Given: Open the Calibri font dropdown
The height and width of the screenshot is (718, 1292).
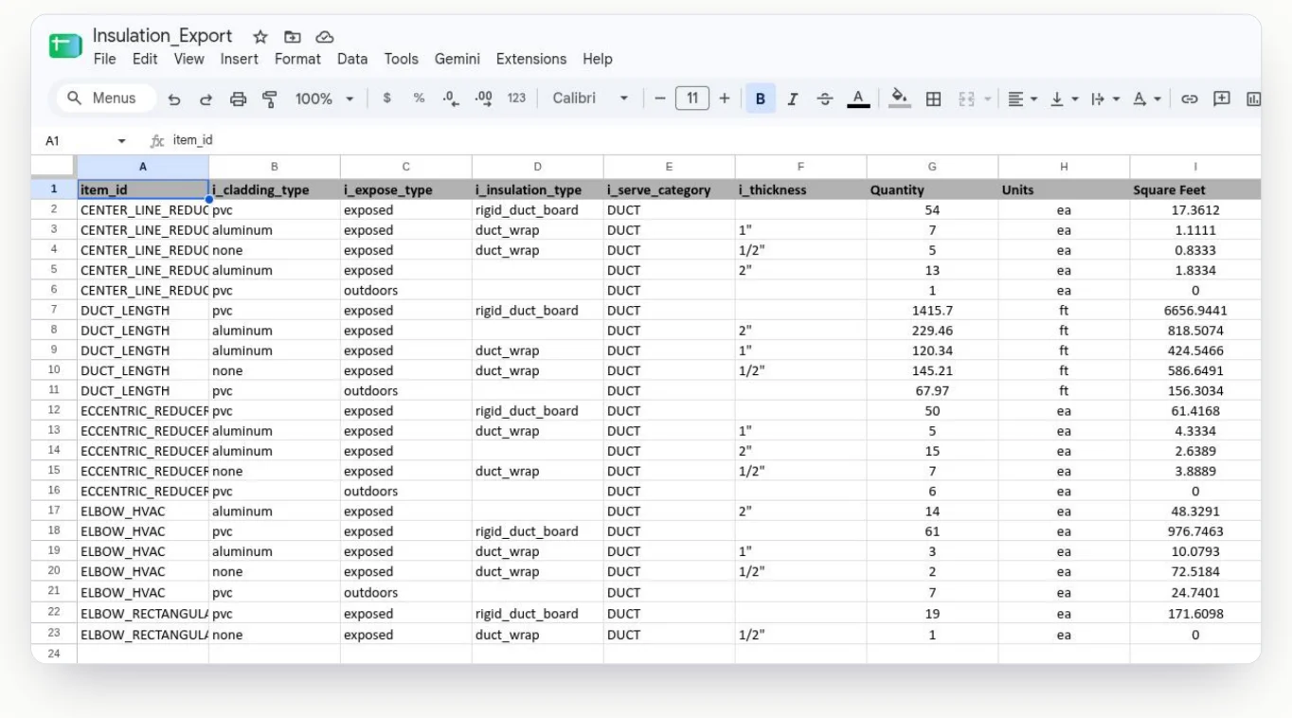Looking at the screenshot, I should [x=590, y=99].
